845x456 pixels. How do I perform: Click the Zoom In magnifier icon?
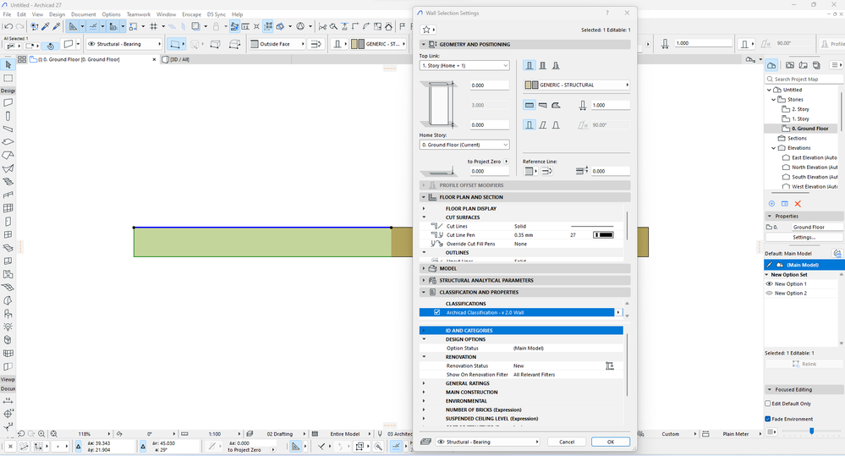41,434
